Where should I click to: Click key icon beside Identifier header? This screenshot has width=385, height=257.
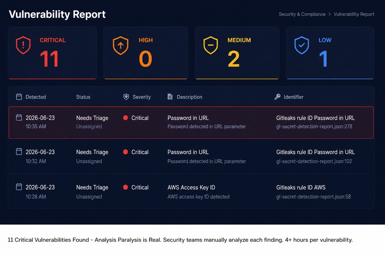tap(278, 97)
